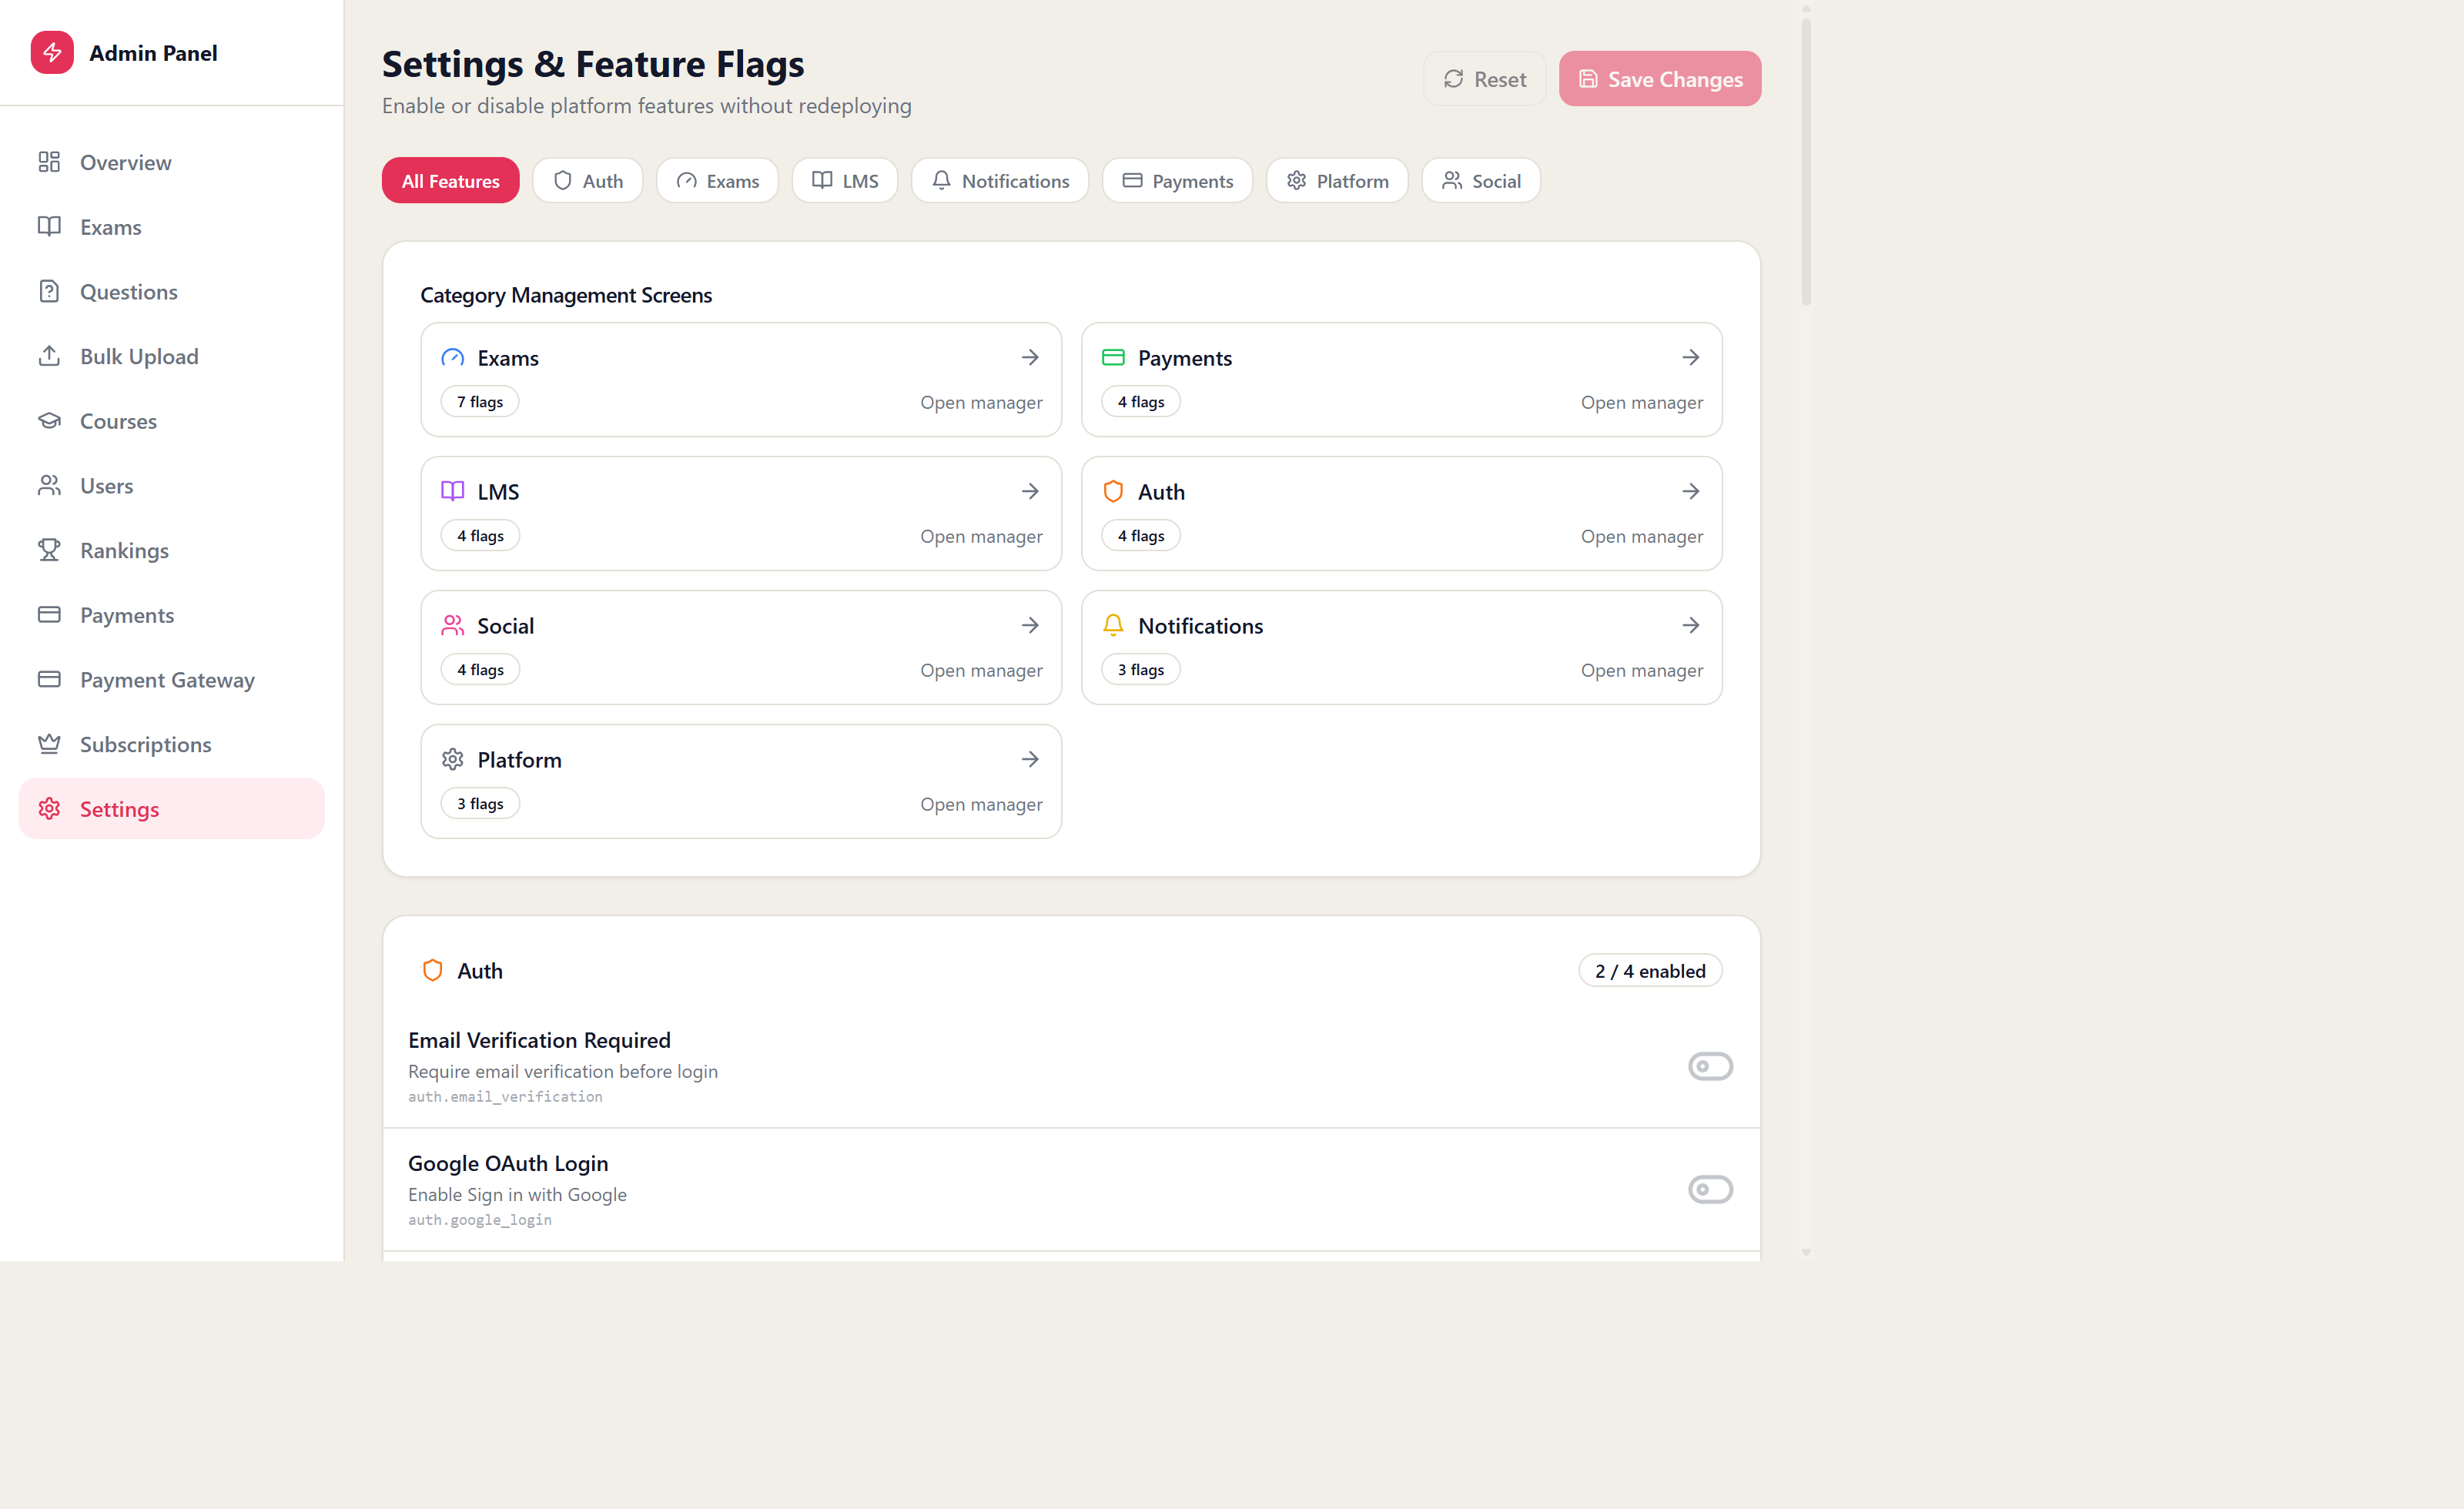Click the Notifications card bell icon

pos(1113,625)
